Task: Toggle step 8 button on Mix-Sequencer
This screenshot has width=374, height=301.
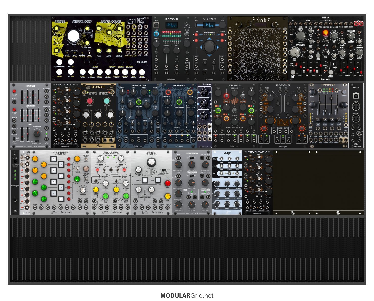Action: point(61,199)
